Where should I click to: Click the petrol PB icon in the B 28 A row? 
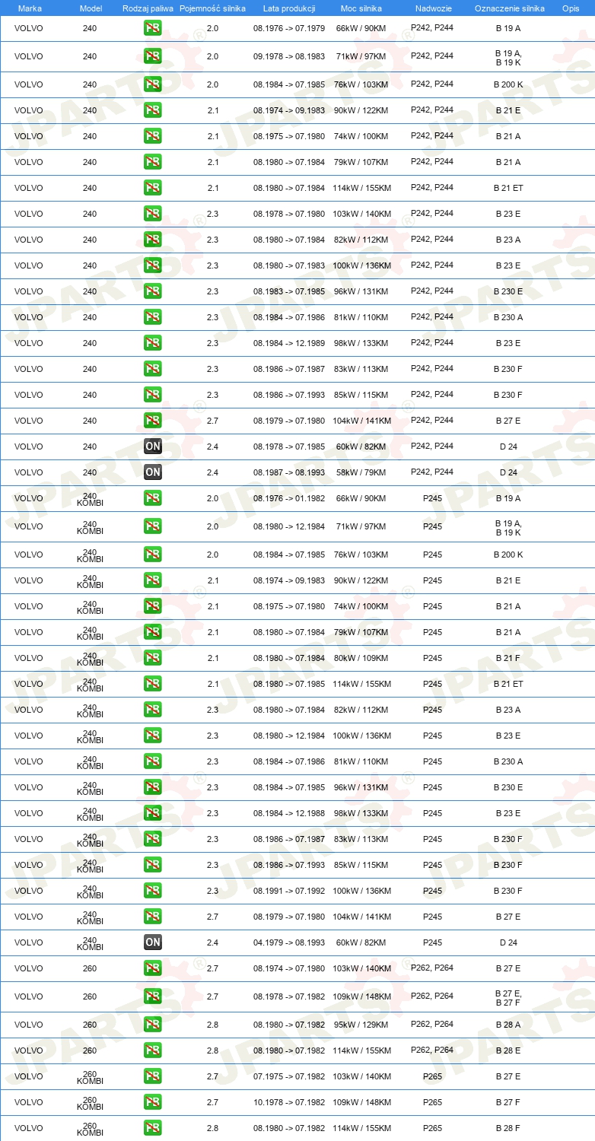tap(153, 1025)
